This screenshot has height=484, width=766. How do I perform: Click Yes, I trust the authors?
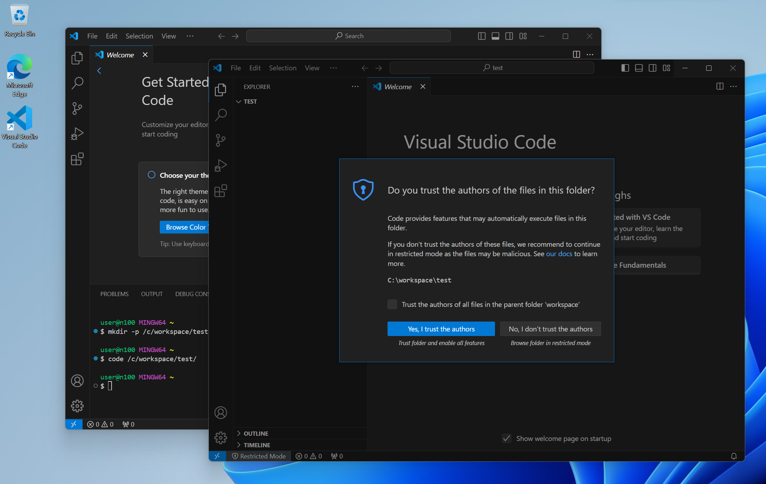point(441,329)
